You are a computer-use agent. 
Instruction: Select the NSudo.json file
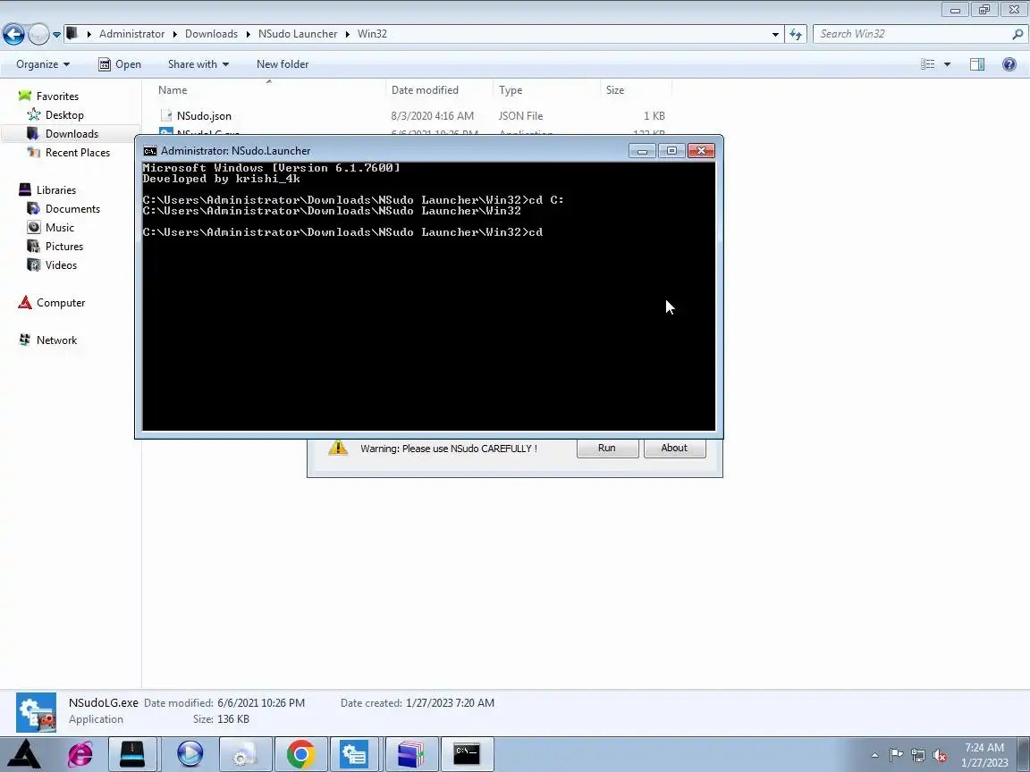click(x=204, y=116)
